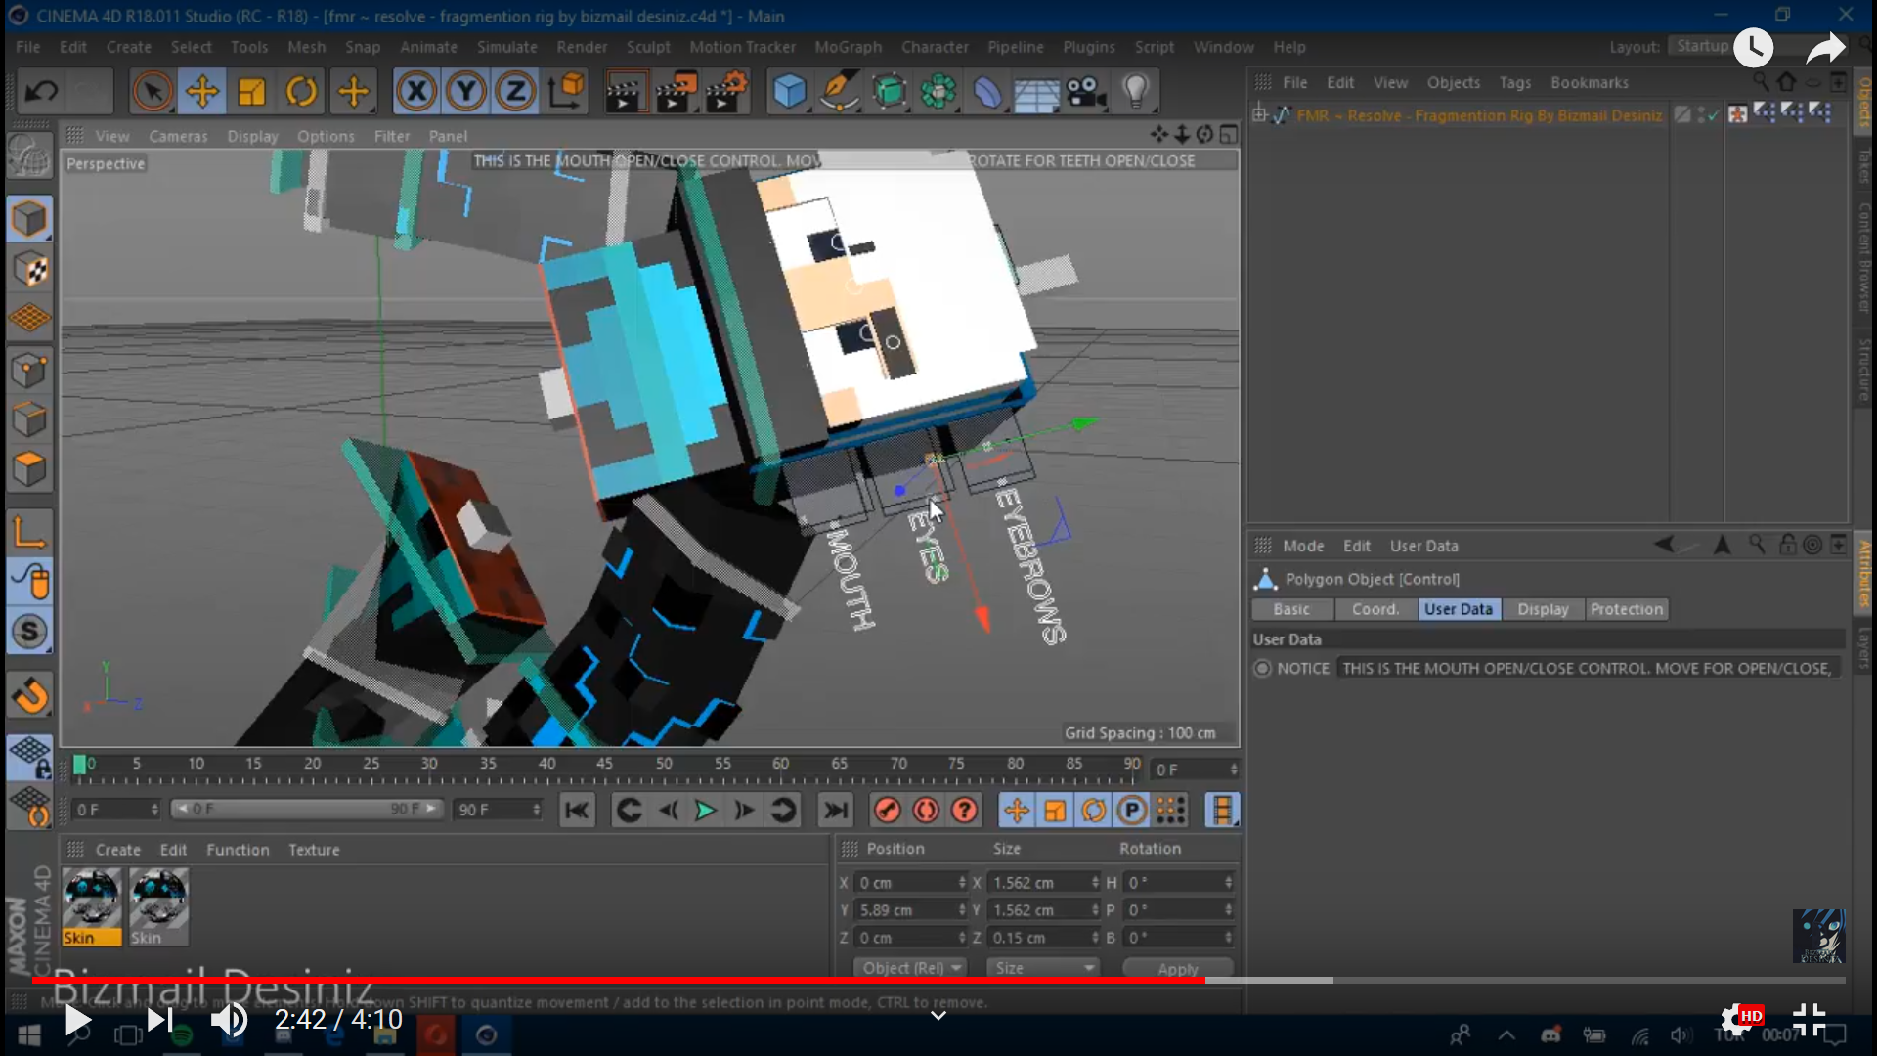Switch to Polygons mode

(29, 470)
